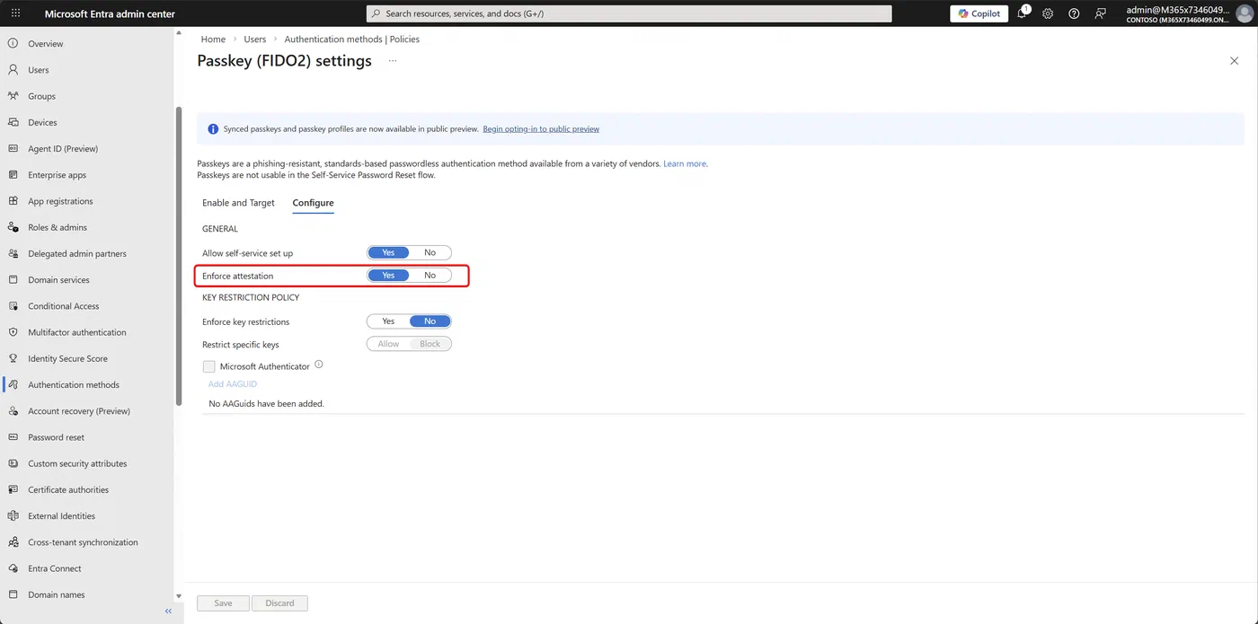This screenshot has width=1258, height=624.
Task: Click the Multifactor authentication shield icon
Action: [x=13, y=331]
